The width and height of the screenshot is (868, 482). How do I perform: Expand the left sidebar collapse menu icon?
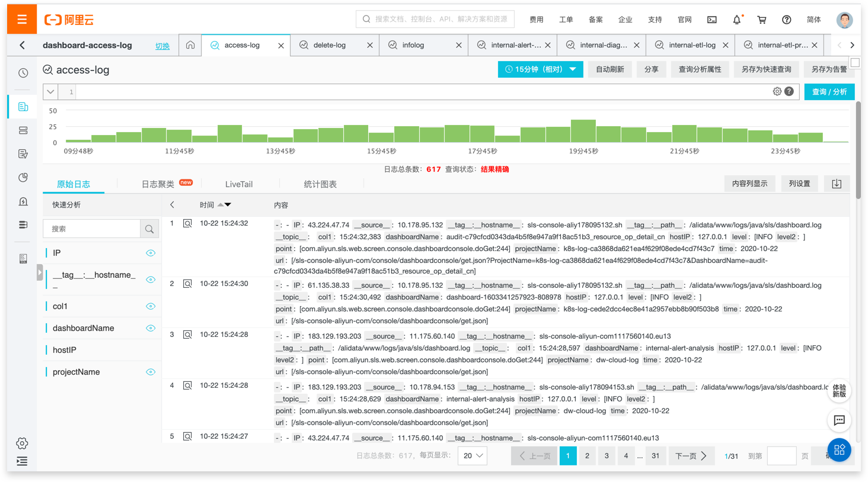point(22,461)
